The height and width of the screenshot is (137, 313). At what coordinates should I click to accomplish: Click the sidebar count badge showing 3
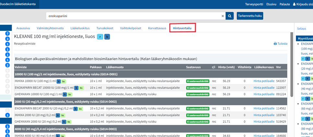7,39
